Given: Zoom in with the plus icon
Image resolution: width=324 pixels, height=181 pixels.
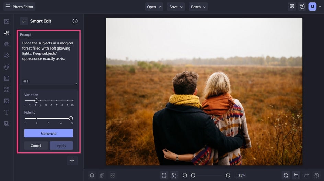Looking at the screenshot, I should 228,175.
